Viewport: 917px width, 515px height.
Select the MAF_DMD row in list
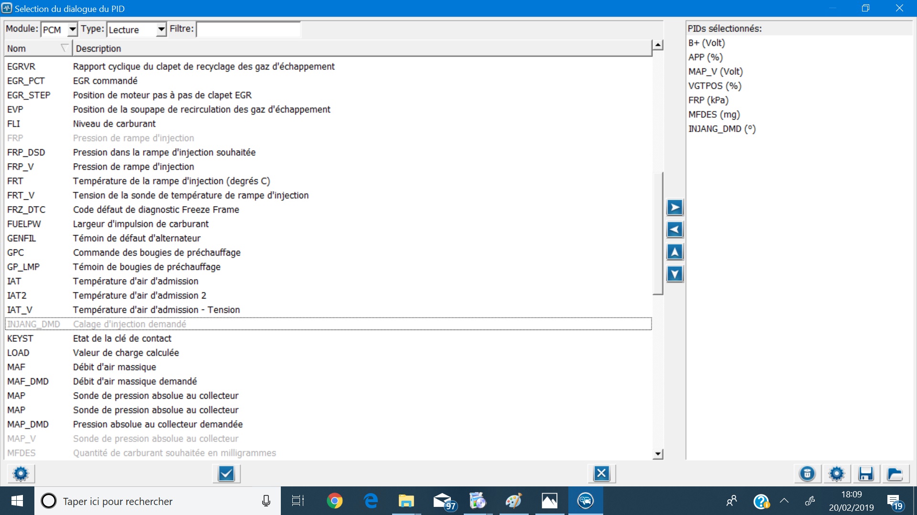28,381
